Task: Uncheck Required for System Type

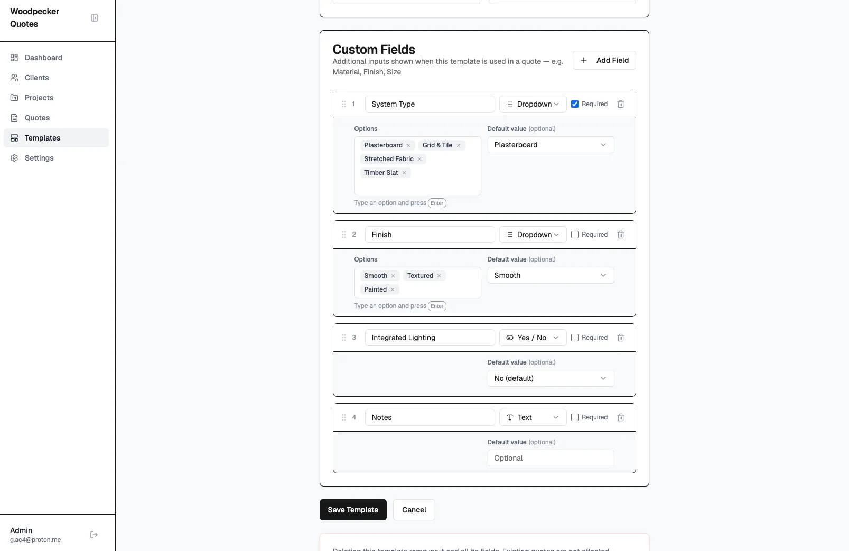Action: (575, 104)
